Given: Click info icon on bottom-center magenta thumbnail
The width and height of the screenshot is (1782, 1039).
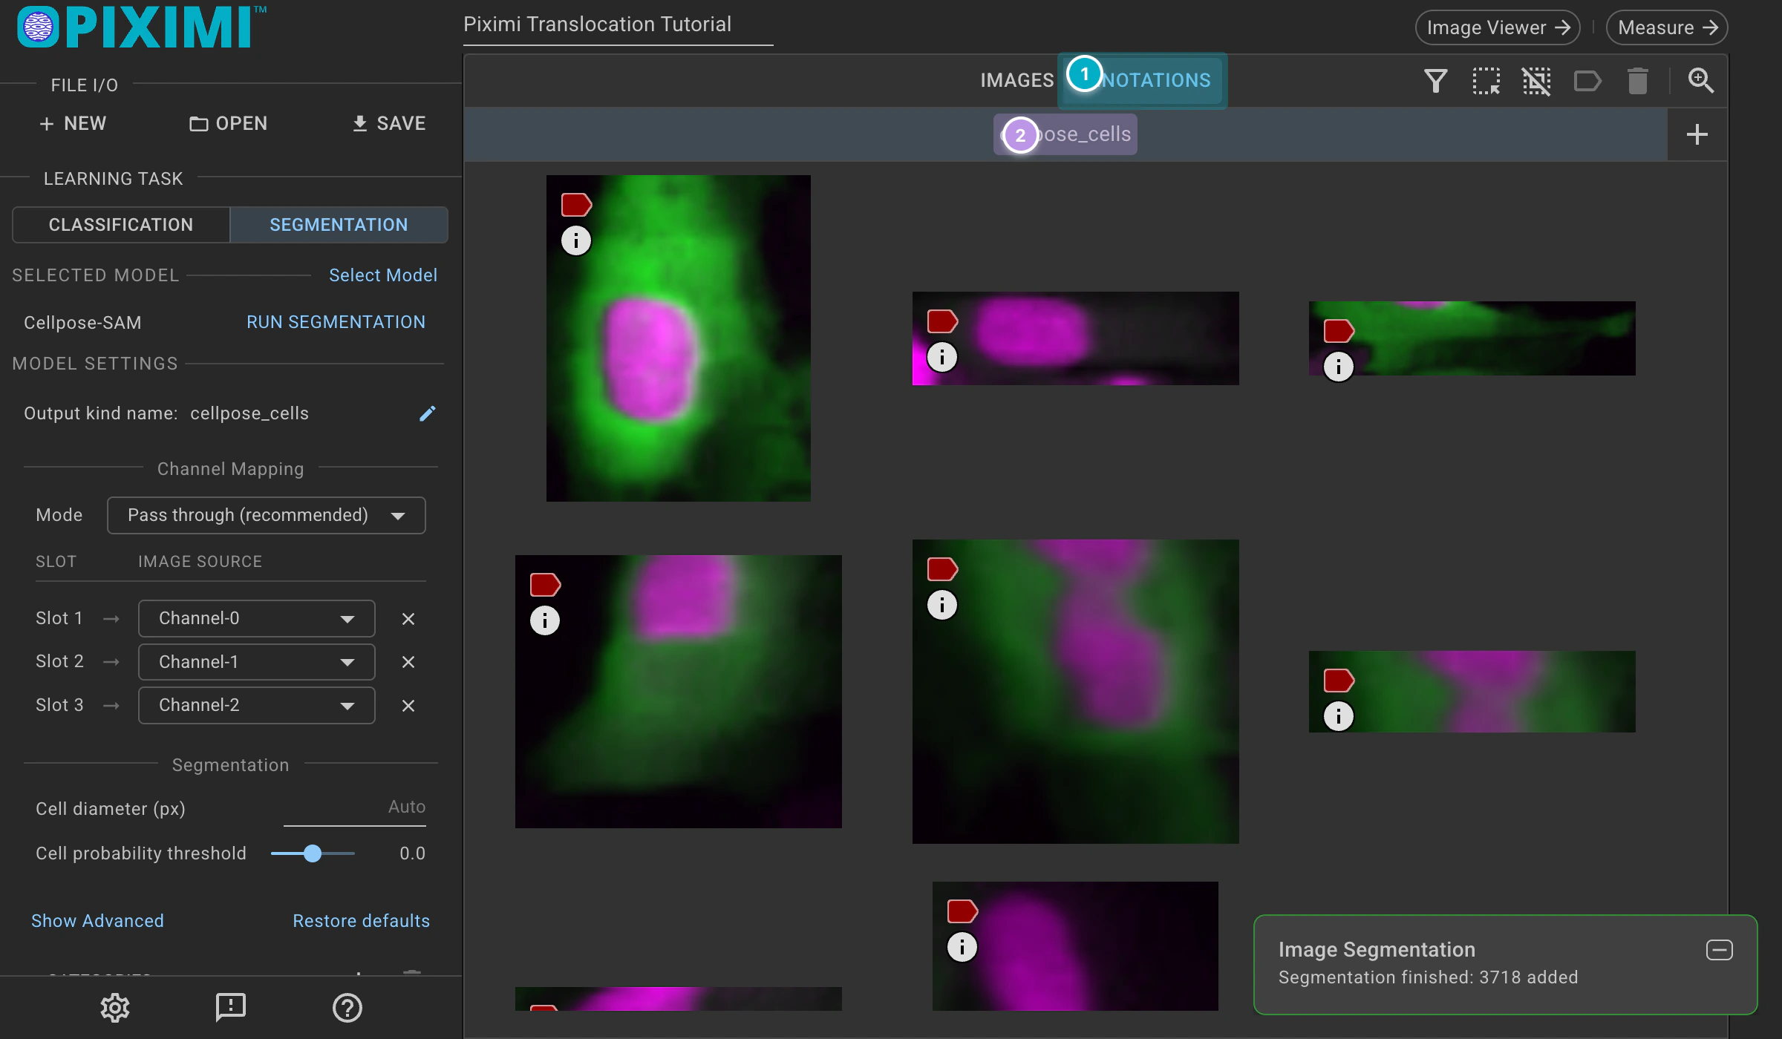Looking at the screenshot, I should point(962,947).
